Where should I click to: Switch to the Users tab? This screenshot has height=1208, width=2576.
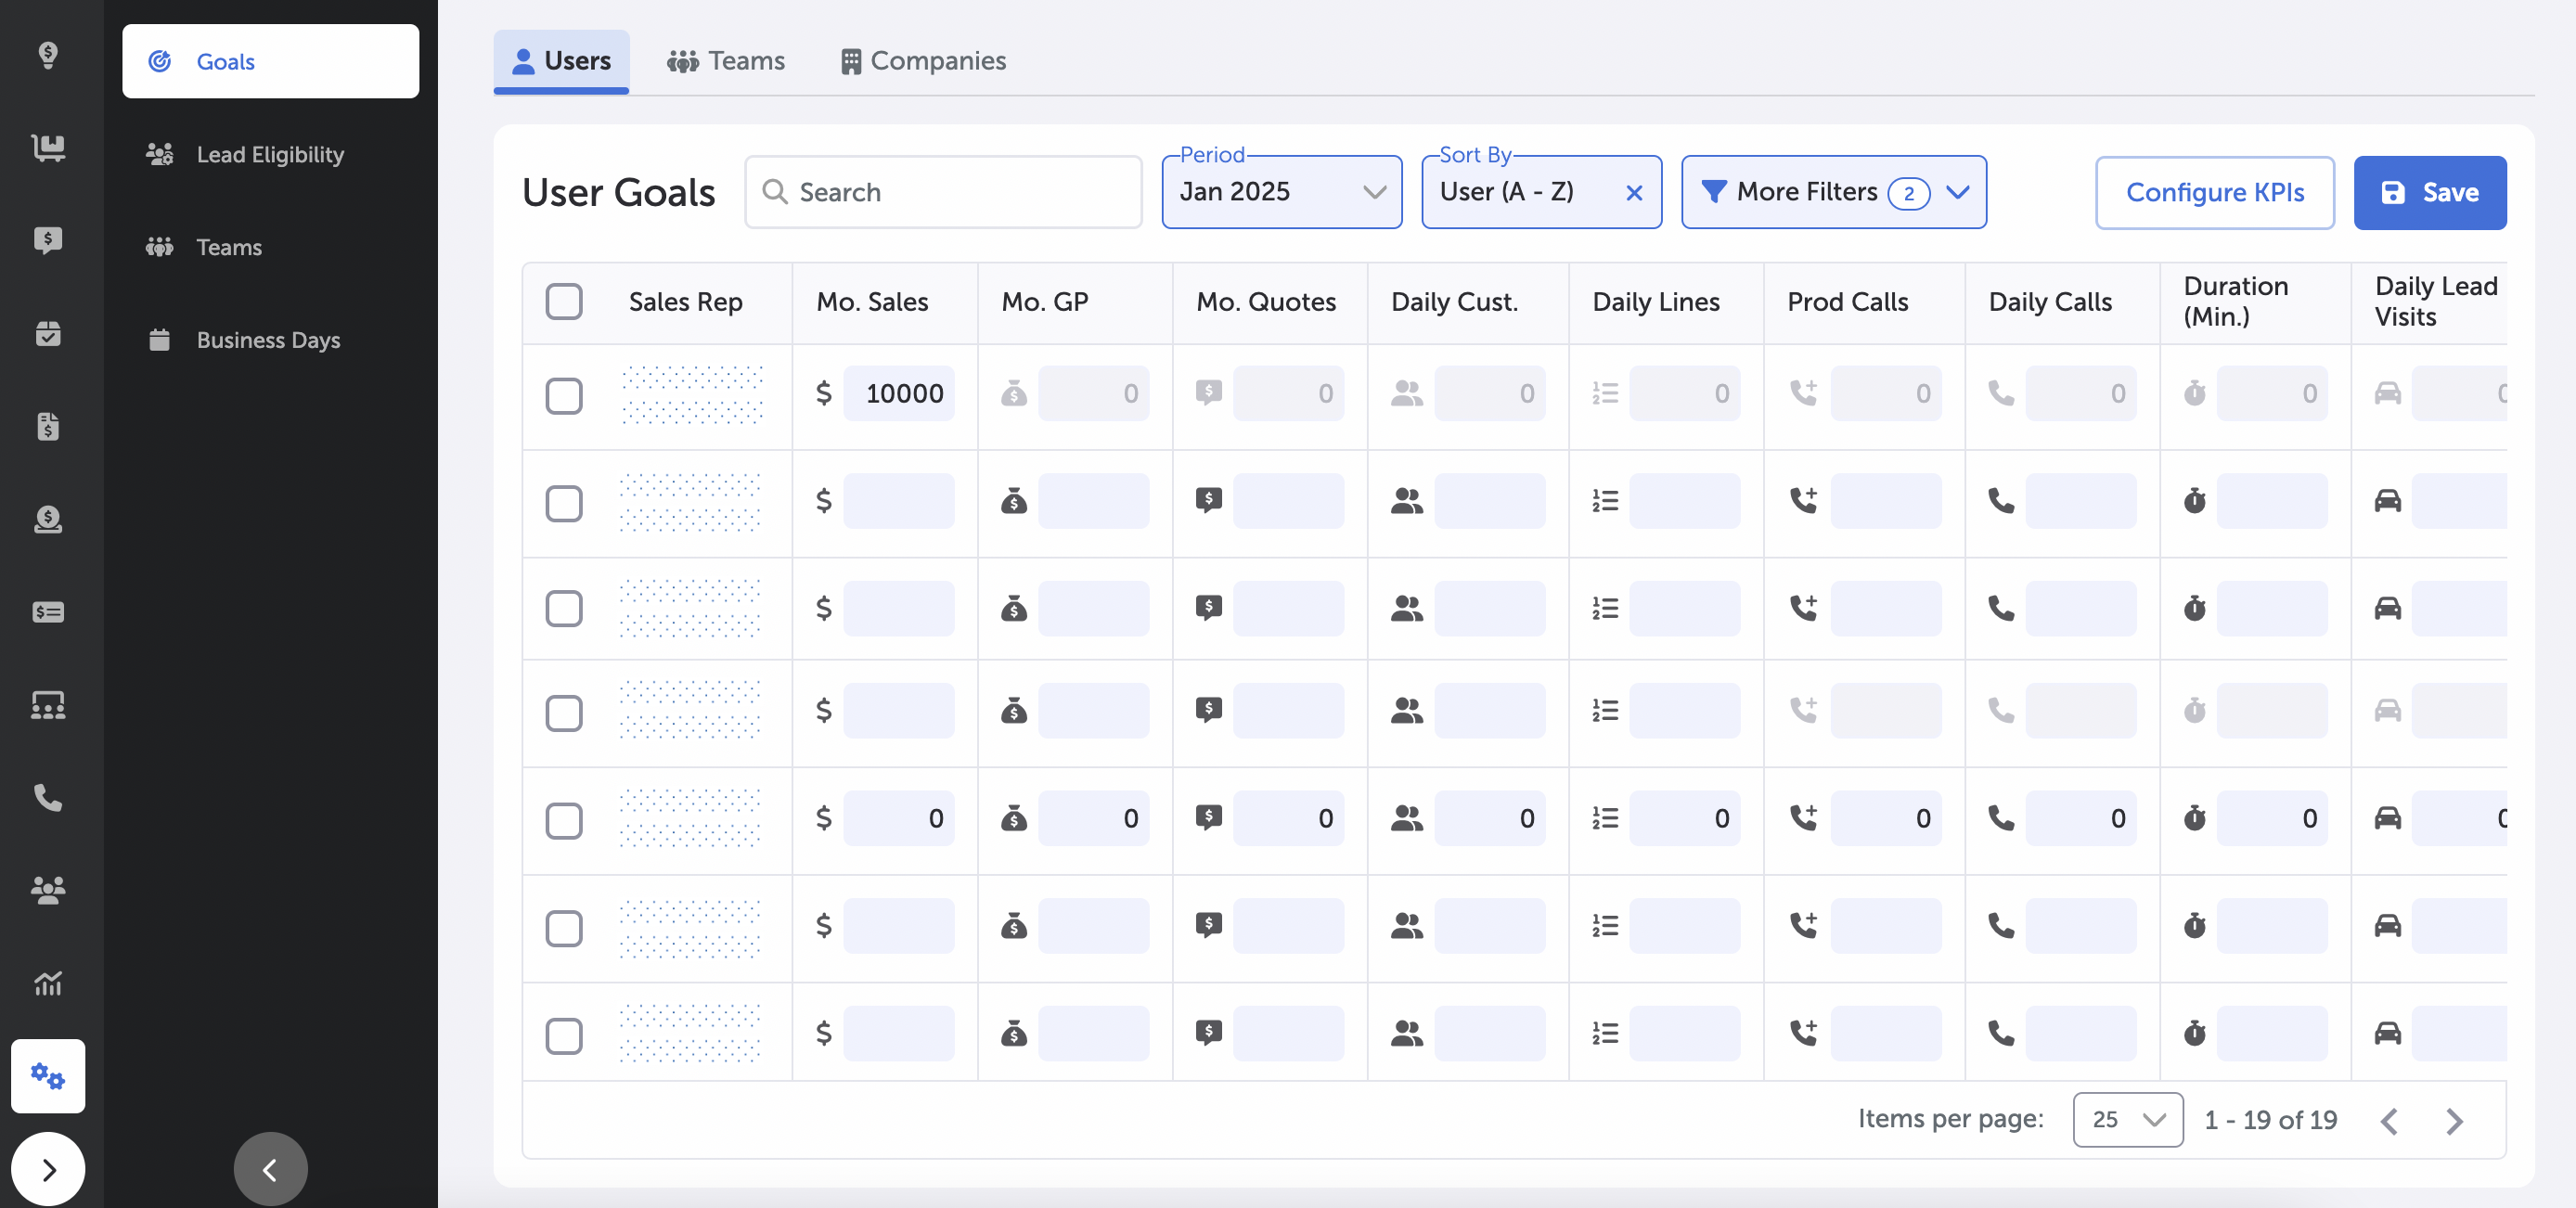561,61
